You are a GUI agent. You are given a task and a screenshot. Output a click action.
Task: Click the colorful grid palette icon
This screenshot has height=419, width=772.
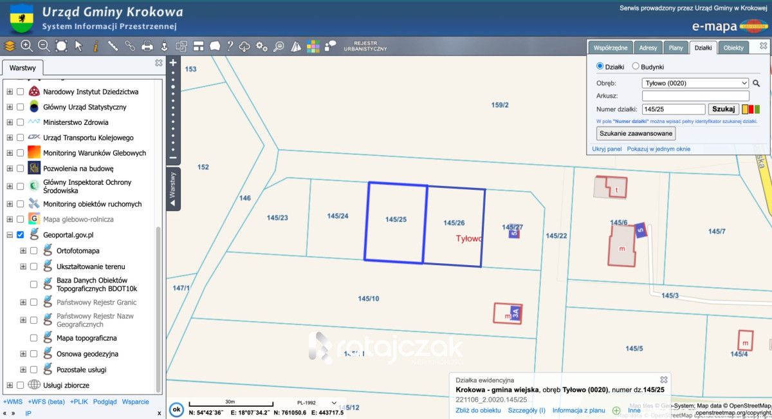313,46
